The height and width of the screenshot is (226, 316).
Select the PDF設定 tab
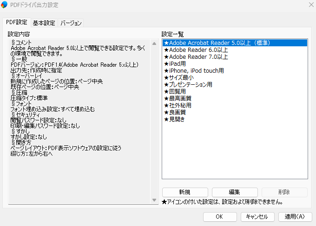(16, 22)
